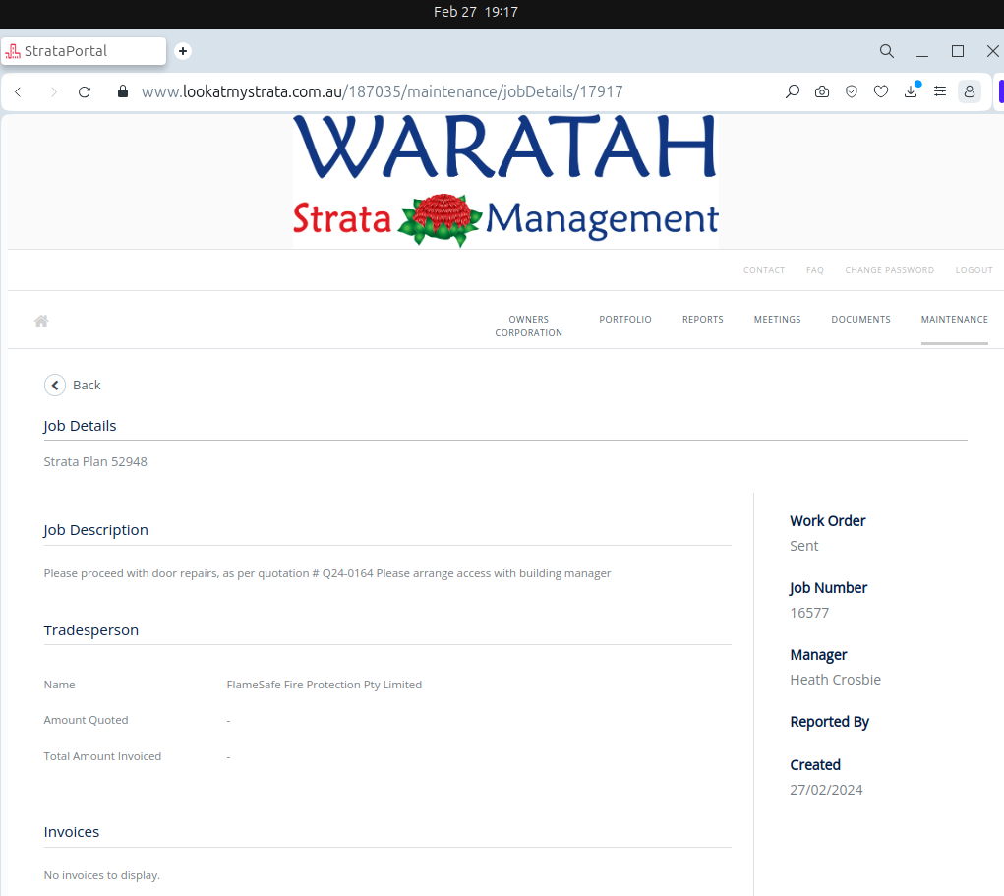Click the shield privacy protection icon
This screenshot has width=1004, height=896.
click(x=852, y=91)
